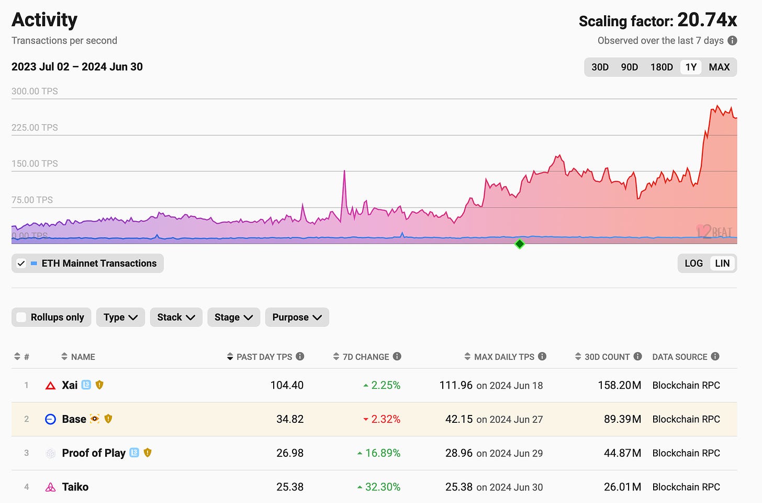Select the 30D time range tab
Viewport: 762px width, 503px height.
(x=600, y=67)
